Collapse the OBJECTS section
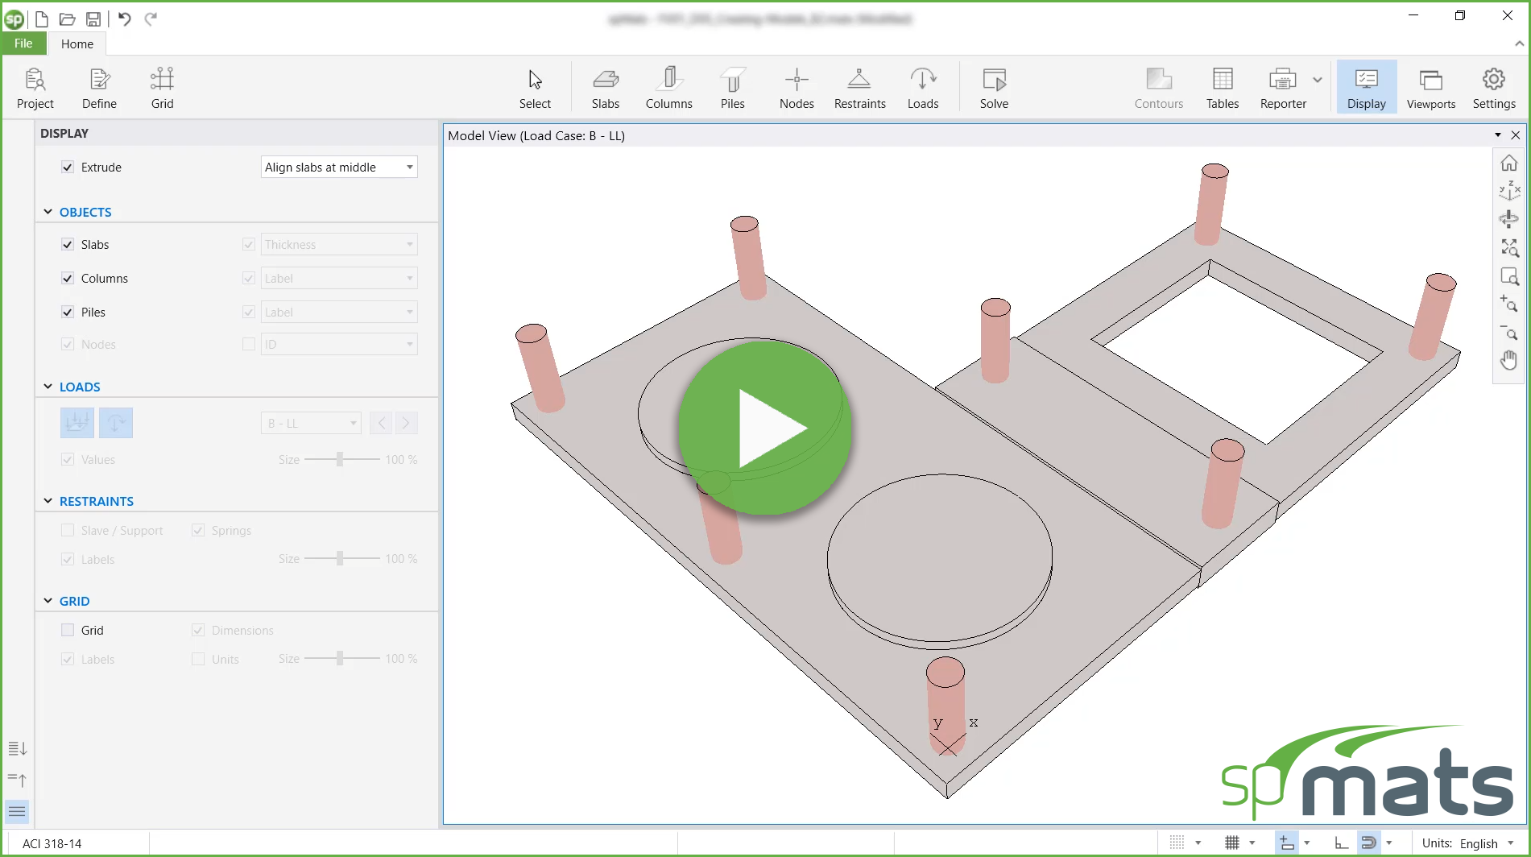The height and width of the screenshot is (857, 1531). pyautogui.click(x=48, y=212)
